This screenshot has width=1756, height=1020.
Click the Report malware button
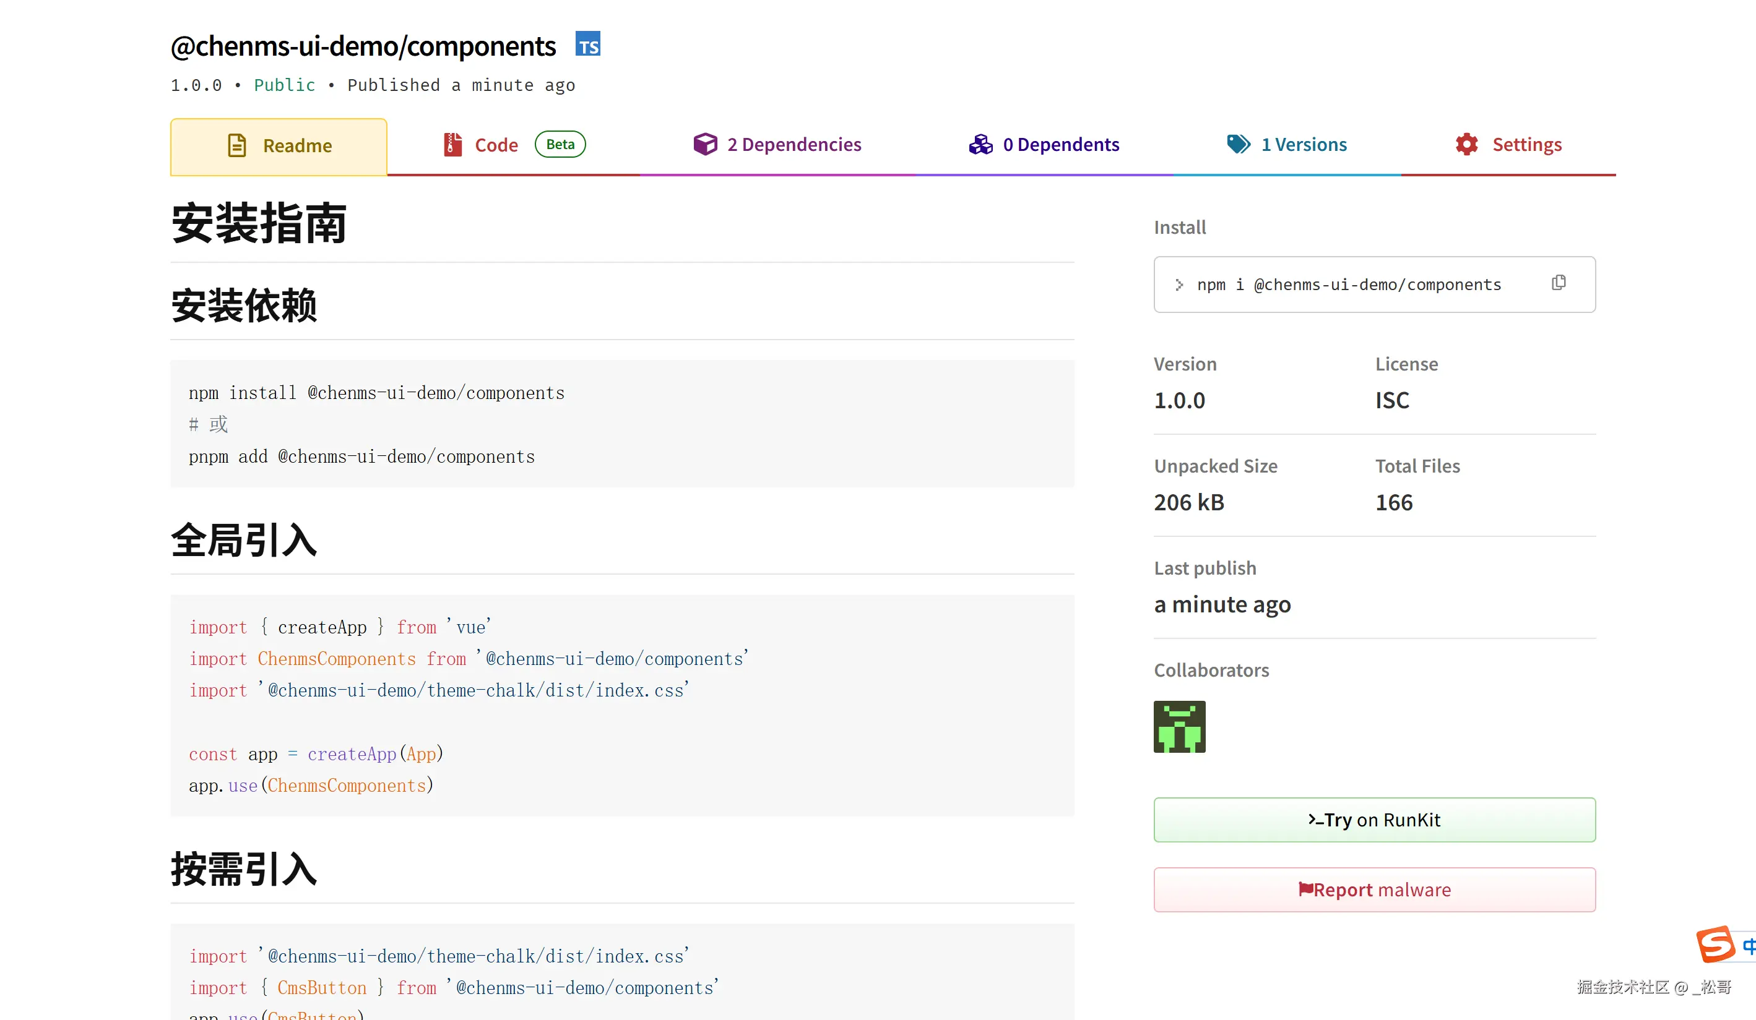click(x=1374, y=889)
